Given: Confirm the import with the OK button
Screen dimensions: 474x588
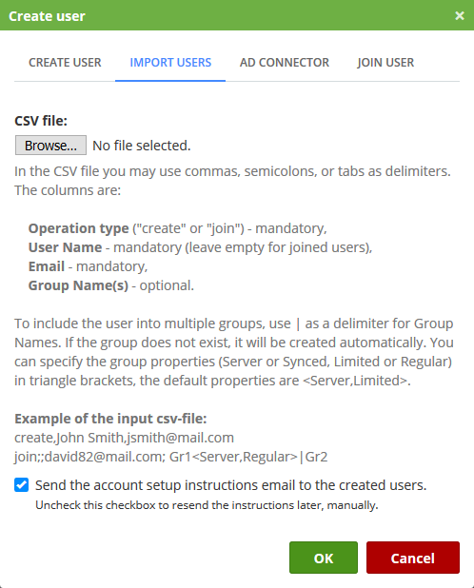Looking at the screenshot, I should point(324,558).
